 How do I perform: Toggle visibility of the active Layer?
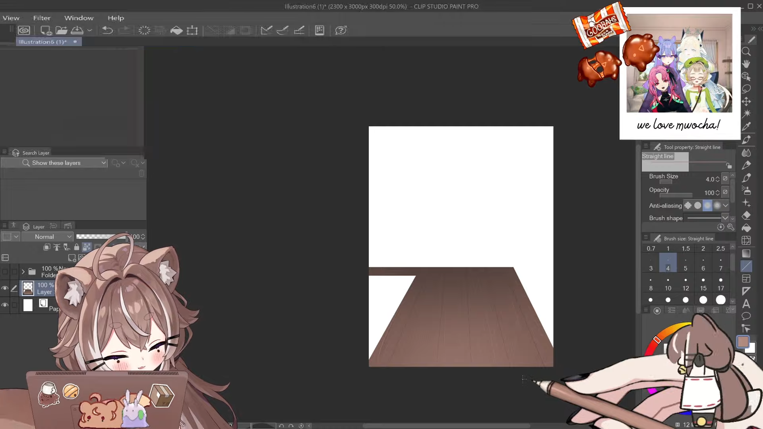[x=5, y=288]
